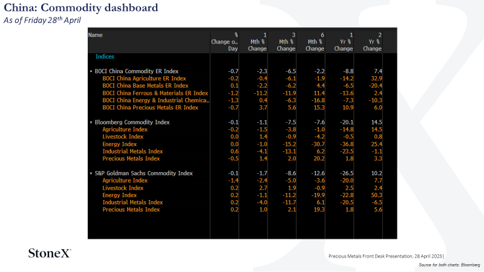This screenshot has width=484, height=272.
Task: Collapse the Bloomberg Commodity Index group
Action: click(91, 123)
